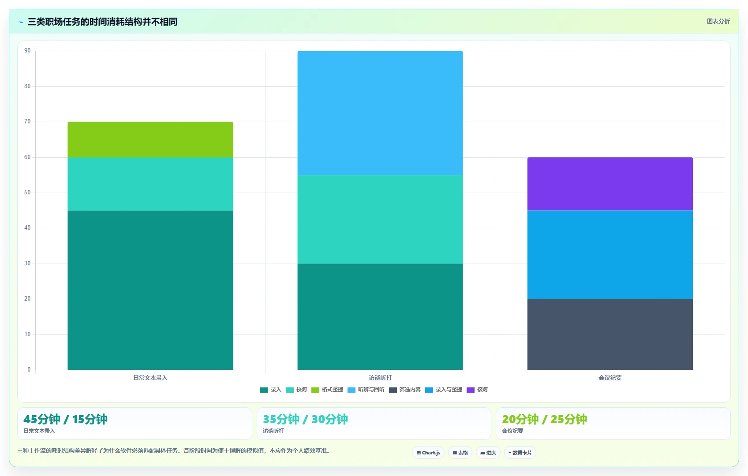The image size is (748, 476).
Task: Click the 访谈听打 caption under the second stat
Action: [273, 431]
